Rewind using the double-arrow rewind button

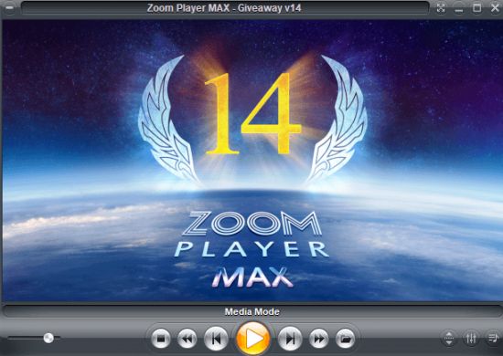coord(187,339)
